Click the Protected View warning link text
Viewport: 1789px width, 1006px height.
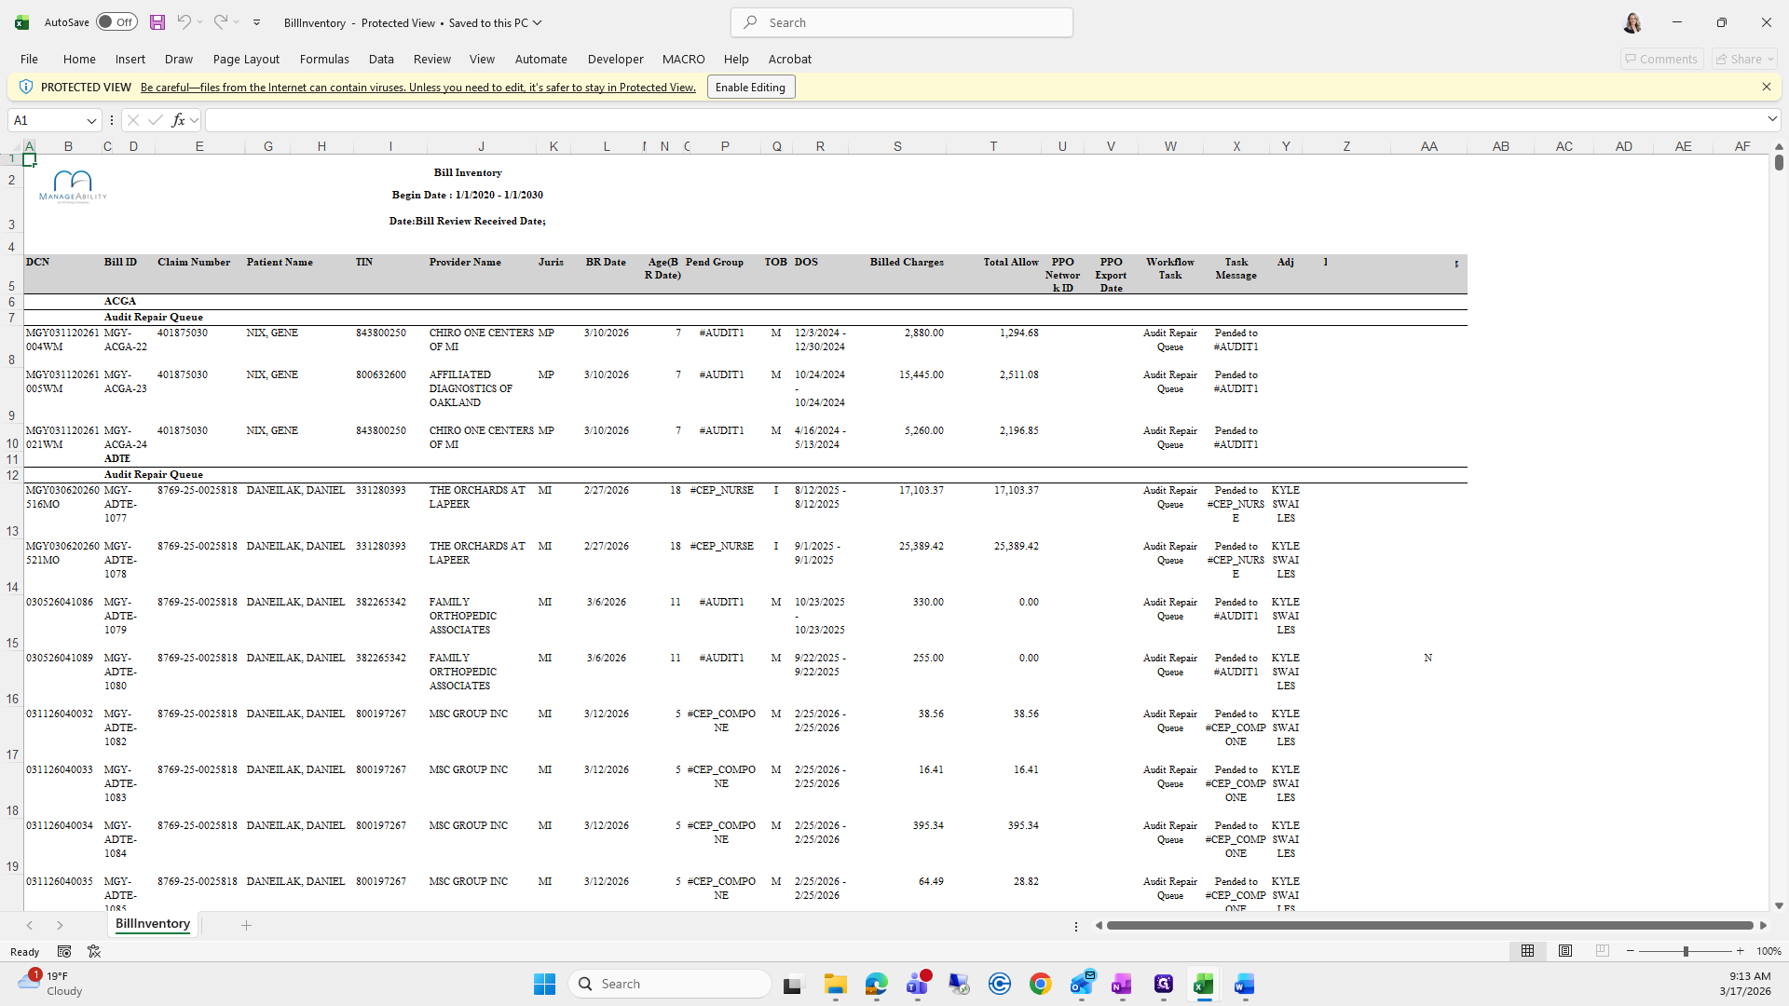[417, 88]
